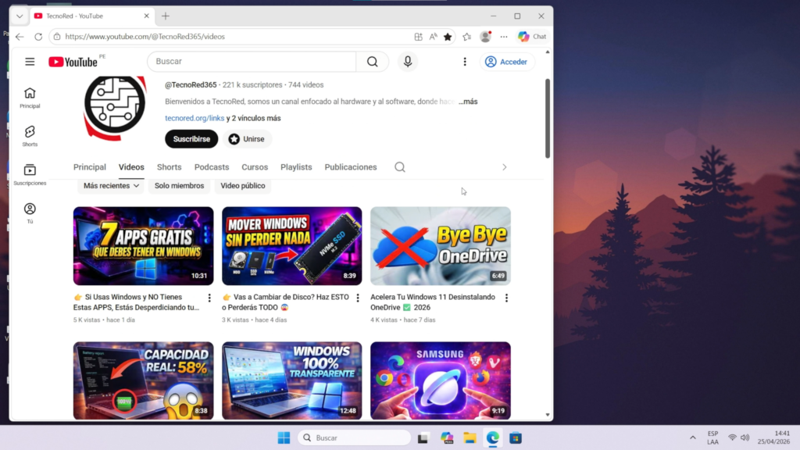Toggle the guide with the hamburger menu
The width and height of the screenshot is (800, 450).
click(30, 62)
